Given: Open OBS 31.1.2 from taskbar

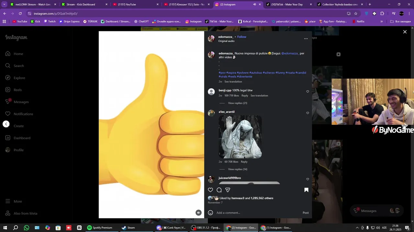Looking at the screenshot, I should click(206, 228).
